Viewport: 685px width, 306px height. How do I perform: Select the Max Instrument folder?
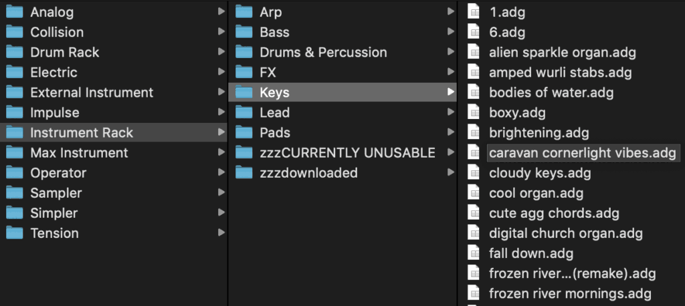tap(114, 153)
